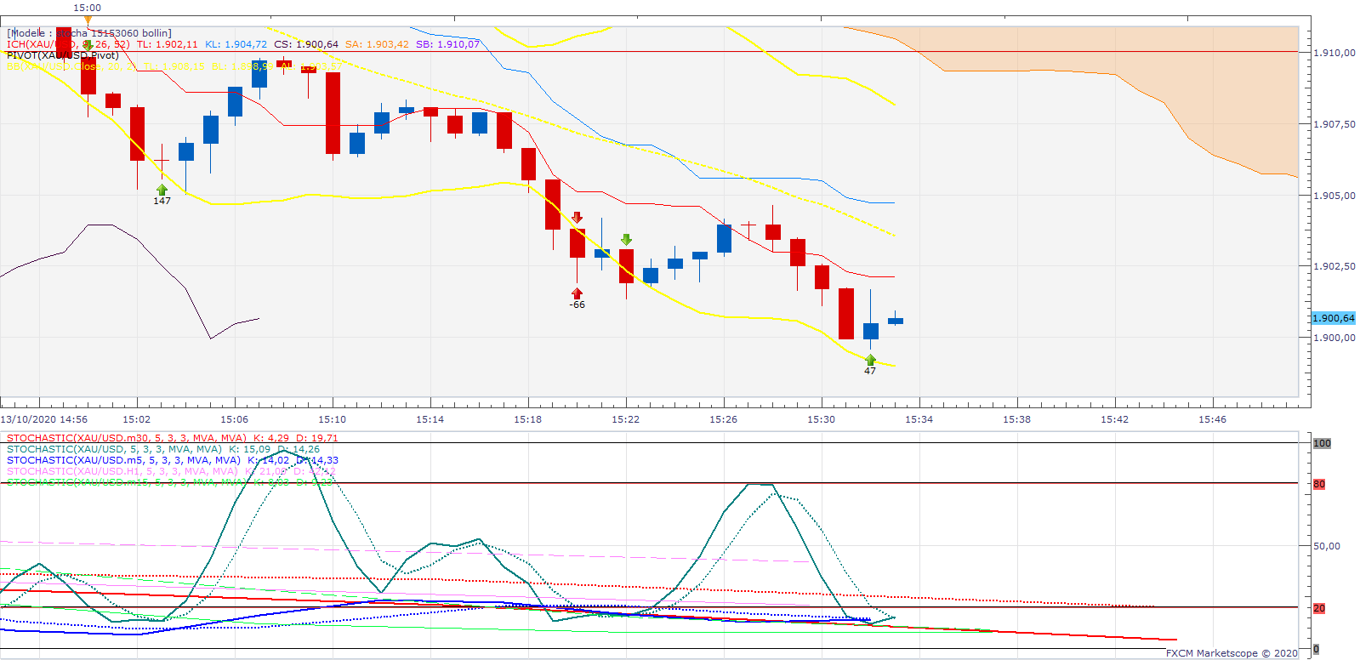Click the 15:34 time axis label

[919, 419]
